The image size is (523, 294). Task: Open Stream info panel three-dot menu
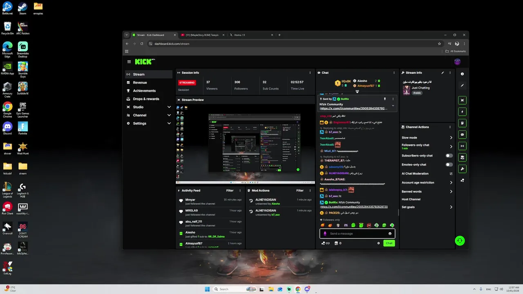pyautogui.click(x=450, y=73)
